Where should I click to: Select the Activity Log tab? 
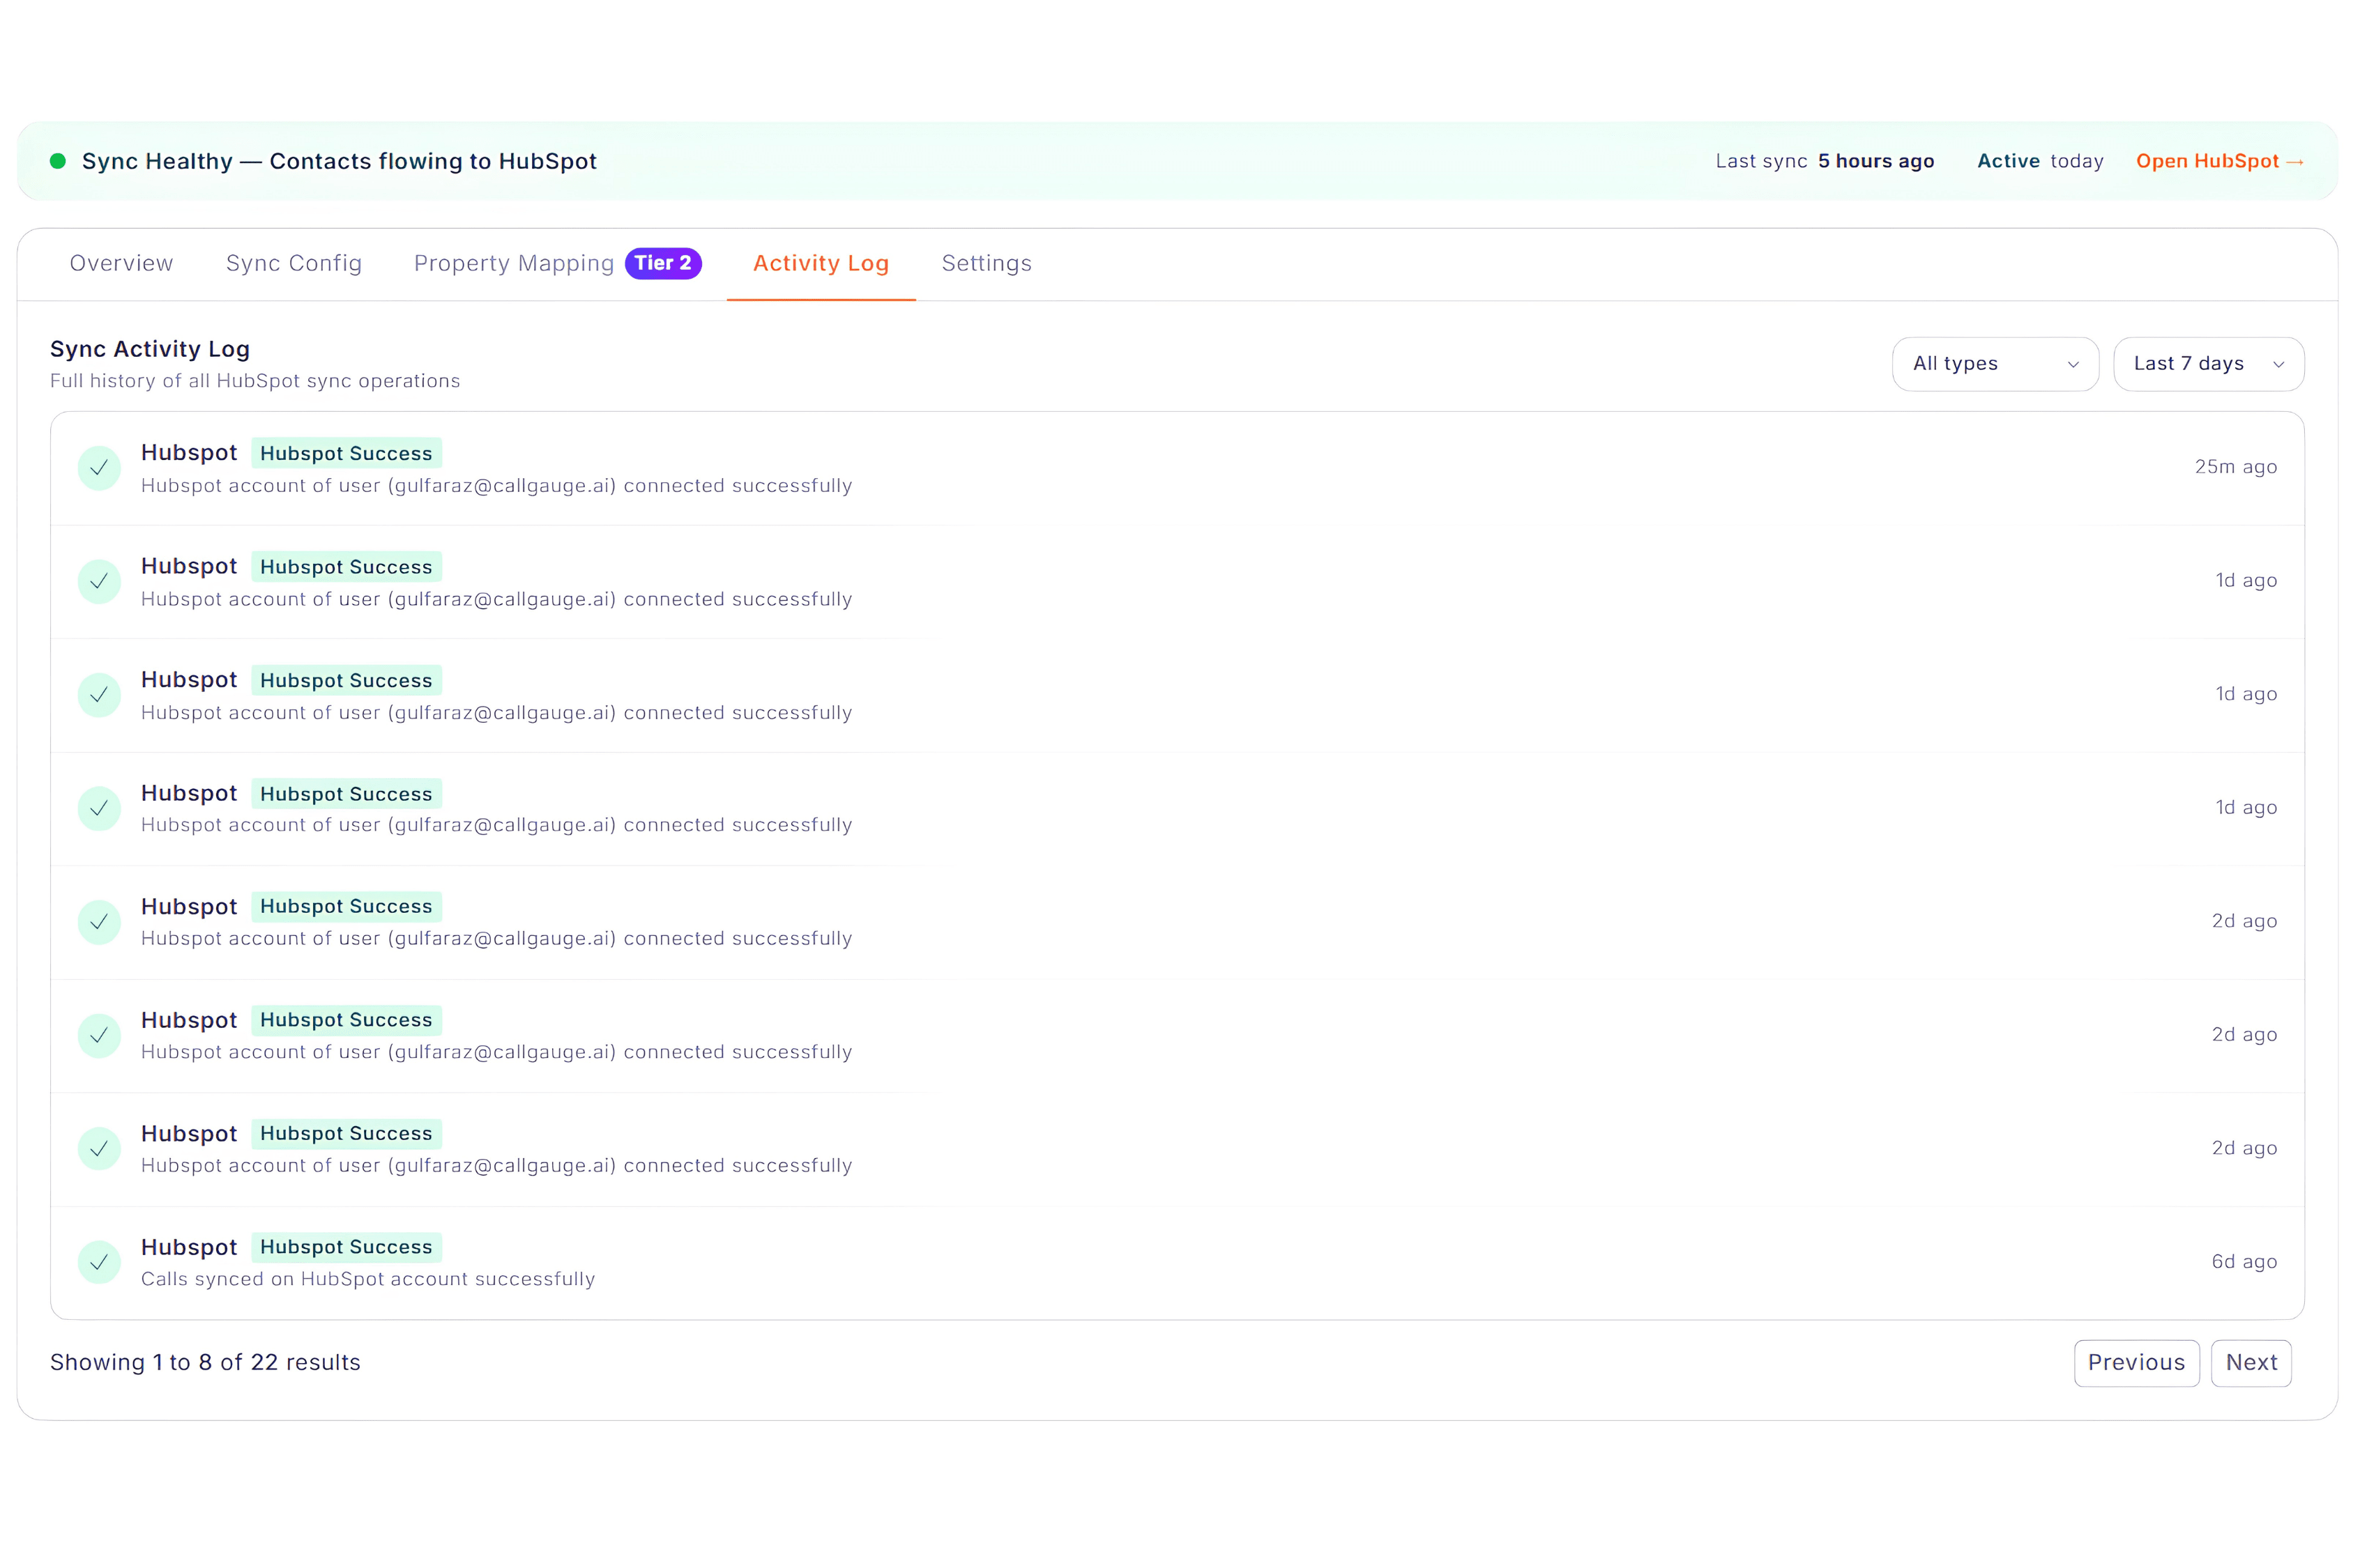click(x=821, y=263)
